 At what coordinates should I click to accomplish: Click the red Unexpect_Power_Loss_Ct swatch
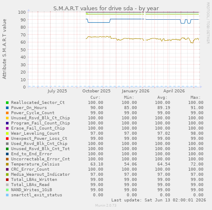click(7, 139)
